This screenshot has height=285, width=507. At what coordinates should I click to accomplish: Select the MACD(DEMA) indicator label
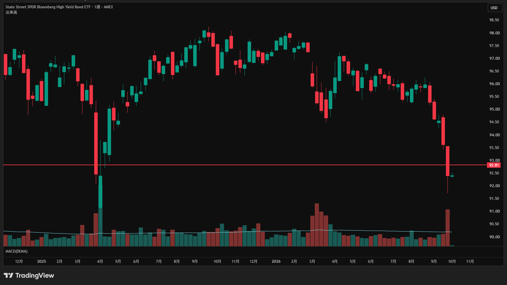(16, 251)
